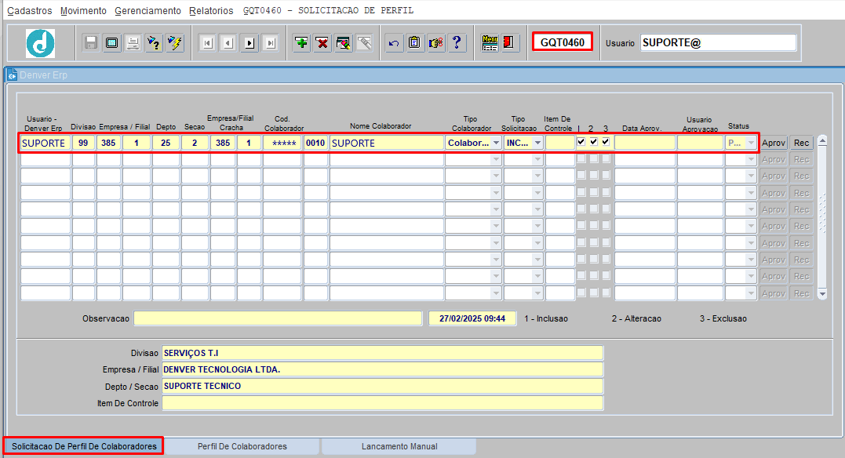Go to the previous record arrow icon
Image resolution: width=845 pixels, height=458 pixels.
[228, 42]
